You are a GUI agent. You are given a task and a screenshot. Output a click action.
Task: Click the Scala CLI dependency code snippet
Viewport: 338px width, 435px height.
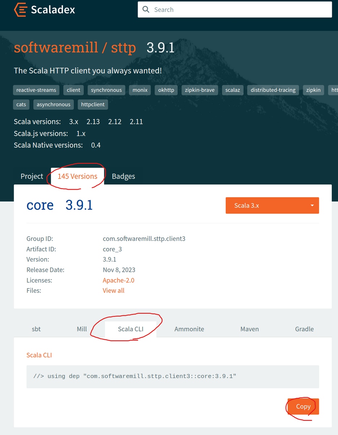[x=173, y=376]
